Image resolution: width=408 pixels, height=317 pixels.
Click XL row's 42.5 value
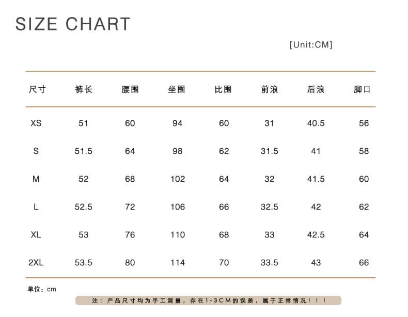pyautogui.click(x=316, y=235)
